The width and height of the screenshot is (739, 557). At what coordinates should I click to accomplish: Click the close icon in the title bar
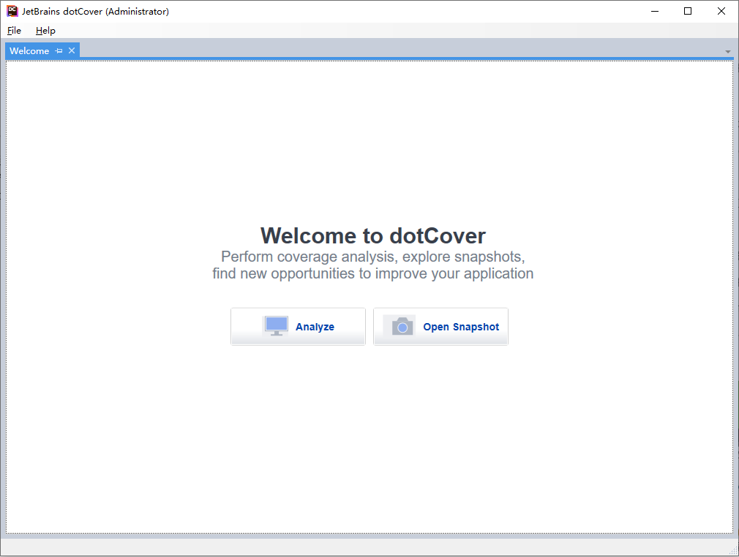coord(721,11)
